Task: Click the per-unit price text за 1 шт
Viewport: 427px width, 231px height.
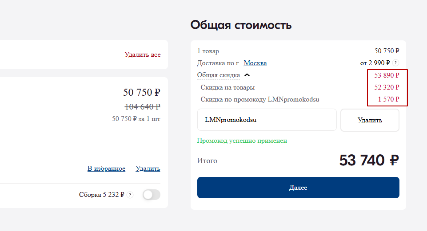Action: (136, 119)
